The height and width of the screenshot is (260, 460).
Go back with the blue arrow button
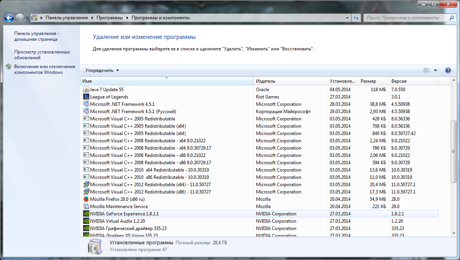pos(9,18)
